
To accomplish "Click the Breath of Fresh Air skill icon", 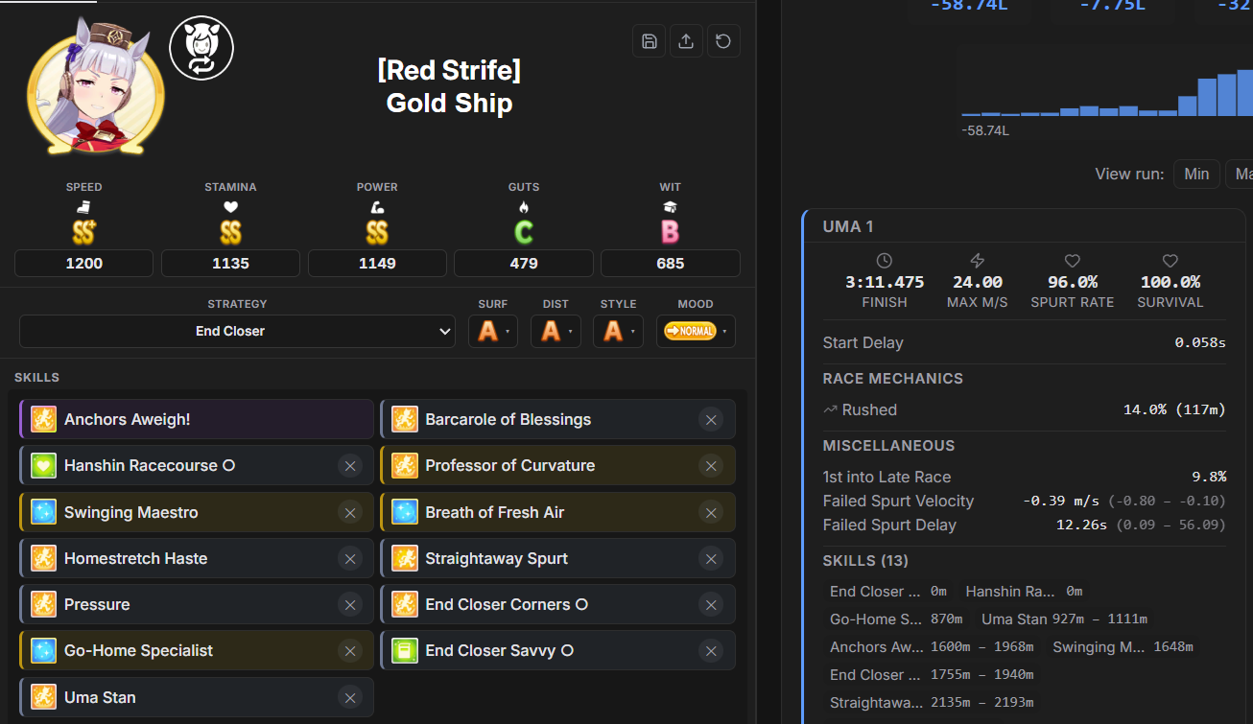I will point(405,512).
